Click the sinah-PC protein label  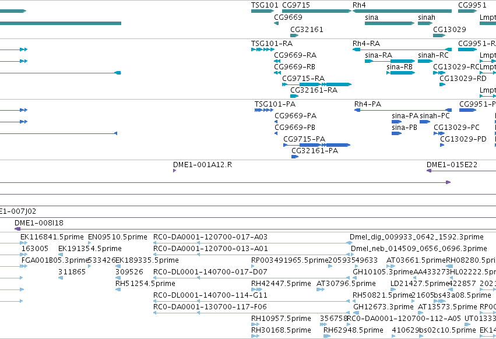pyautogui.click(x=435, y=116)
